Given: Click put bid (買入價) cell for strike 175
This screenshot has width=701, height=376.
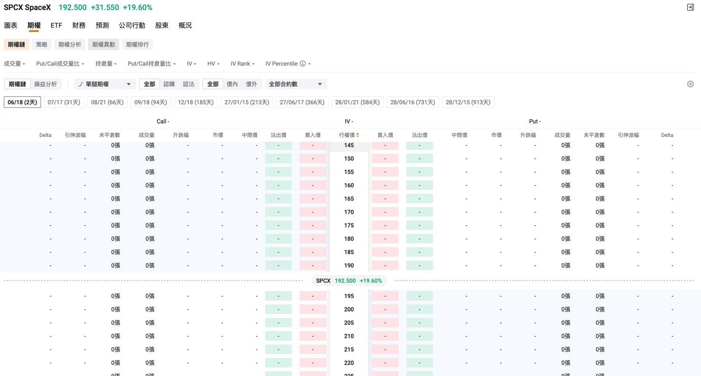Looking at the screenshot, I should click(x=385, y=225).
